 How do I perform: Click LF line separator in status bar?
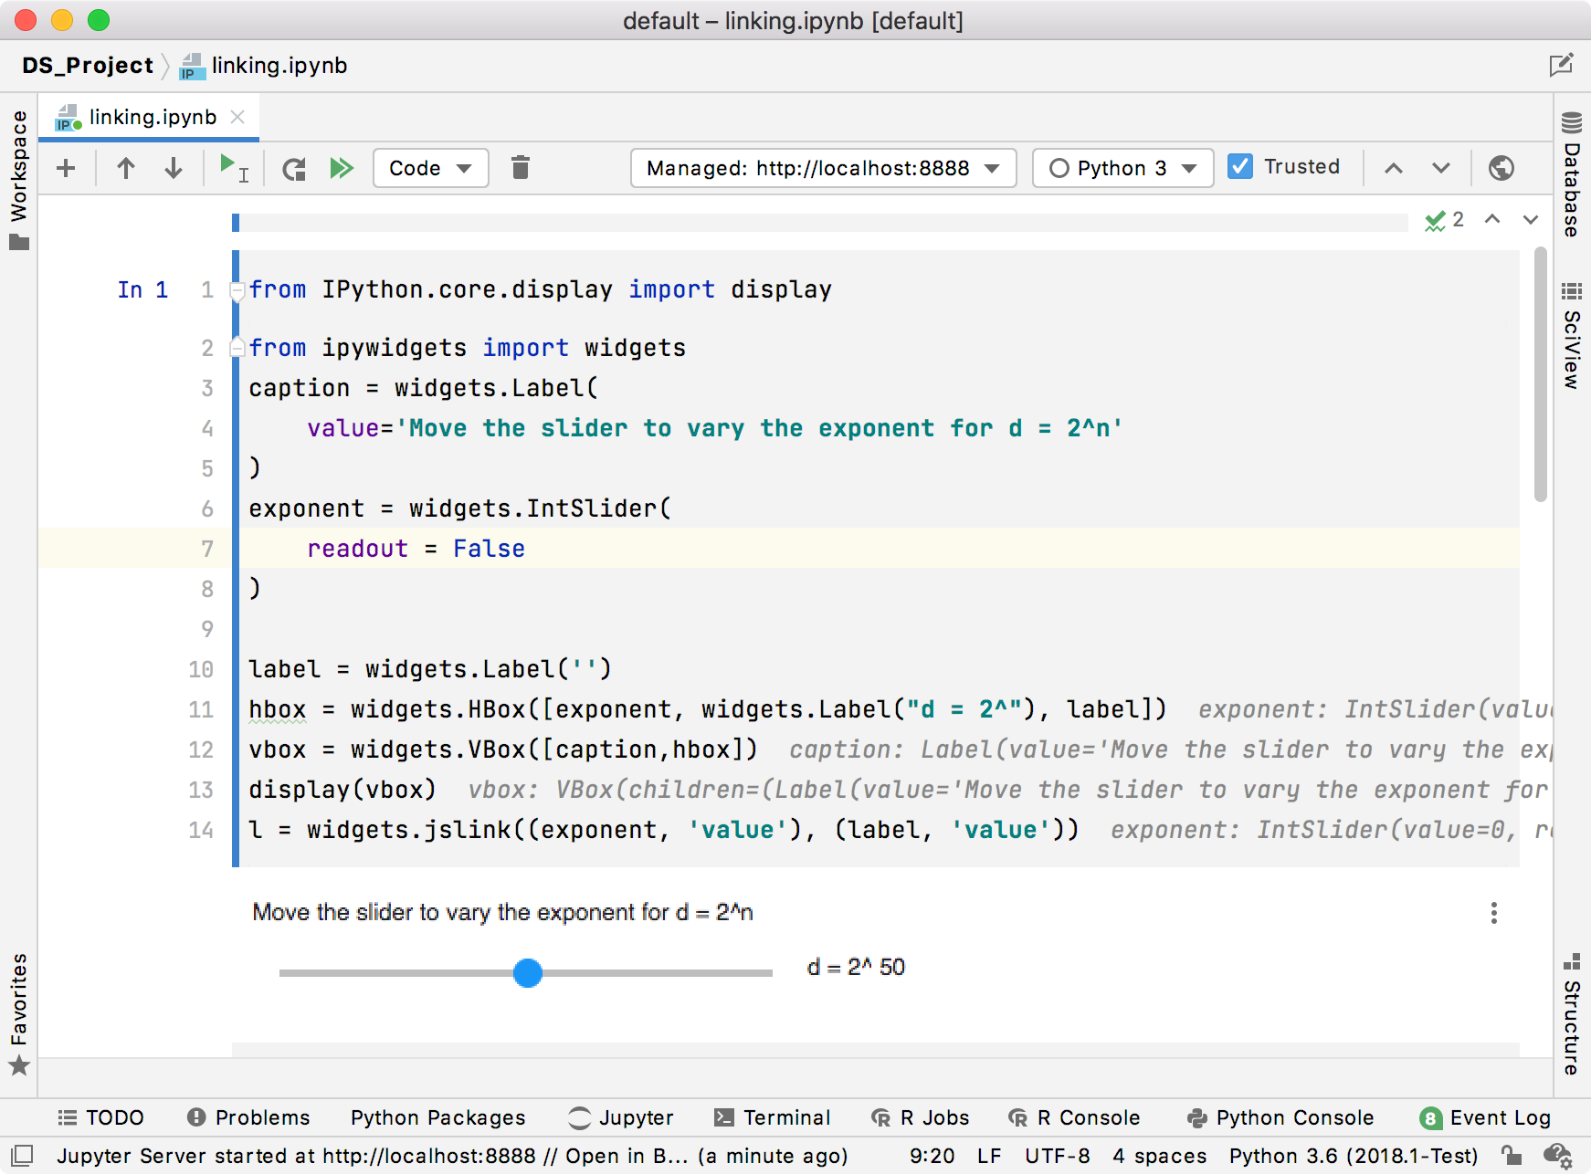click(989, 1156)
